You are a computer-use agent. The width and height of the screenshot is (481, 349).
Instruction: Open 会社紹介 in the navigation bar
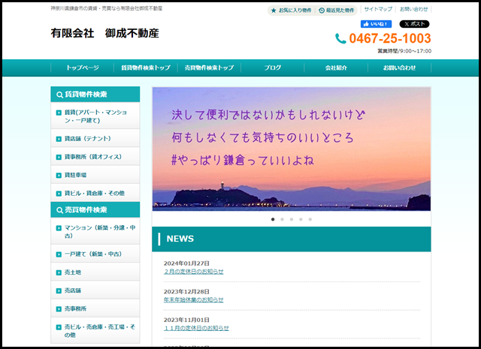pos(336,68)
